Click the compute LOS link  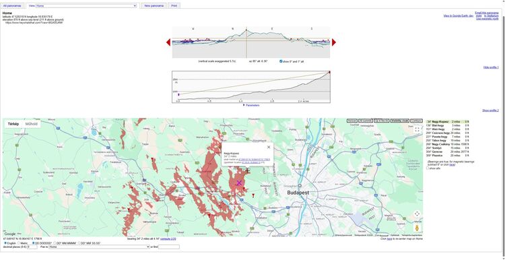coord(168,238)
